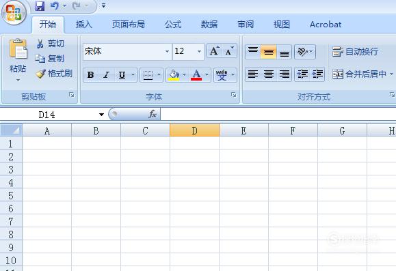
Task: Increase indent
Action: [317, 74]
